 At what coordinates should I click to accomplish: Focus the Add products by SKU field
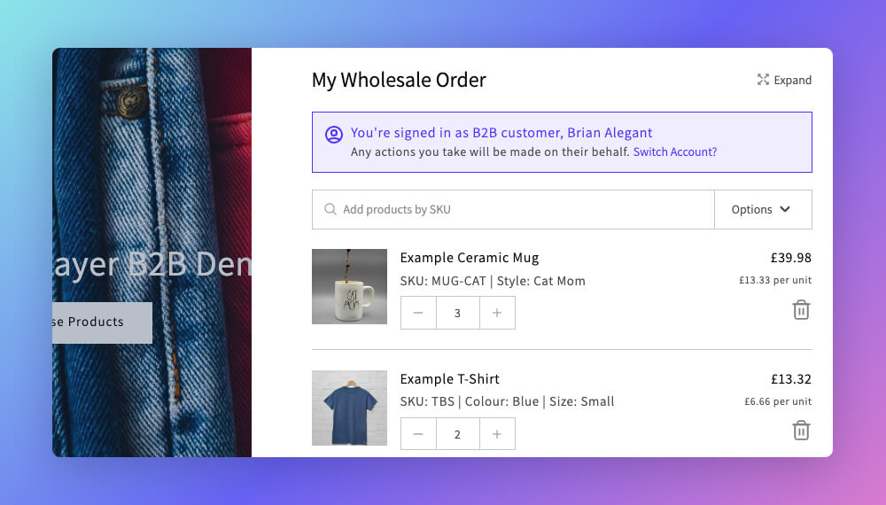pyautogui.click(x=513, y=210)
